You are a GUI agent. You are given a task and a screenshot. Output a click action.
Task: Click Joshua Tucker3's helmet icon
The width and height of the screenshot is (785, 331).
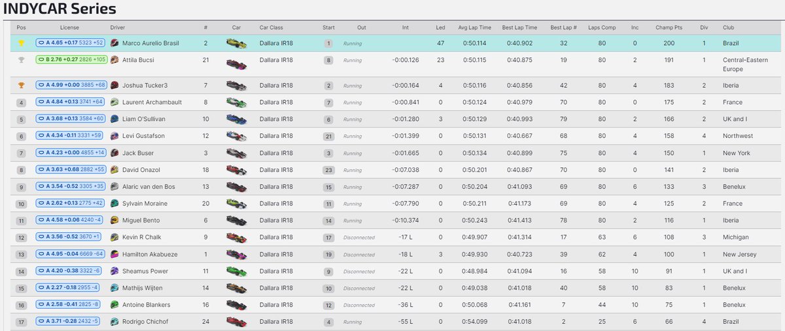coord(115,85)
